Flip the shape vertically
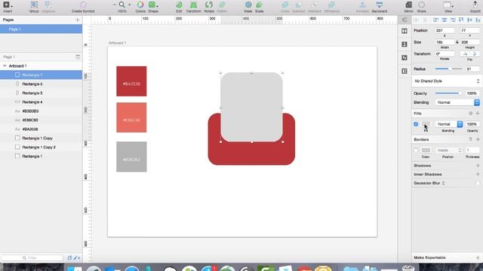 (x=475, y=53)
